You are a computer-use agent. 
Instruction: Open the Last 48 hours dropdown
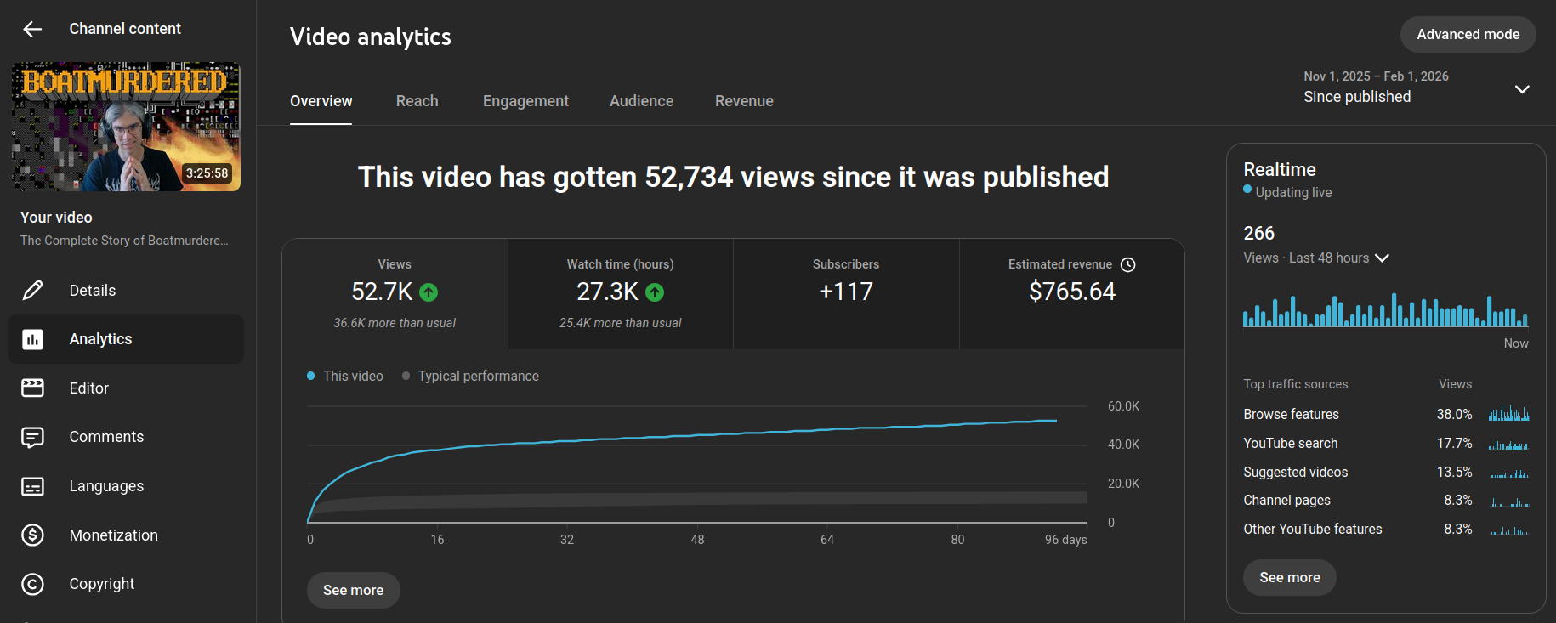[1382, 258]
